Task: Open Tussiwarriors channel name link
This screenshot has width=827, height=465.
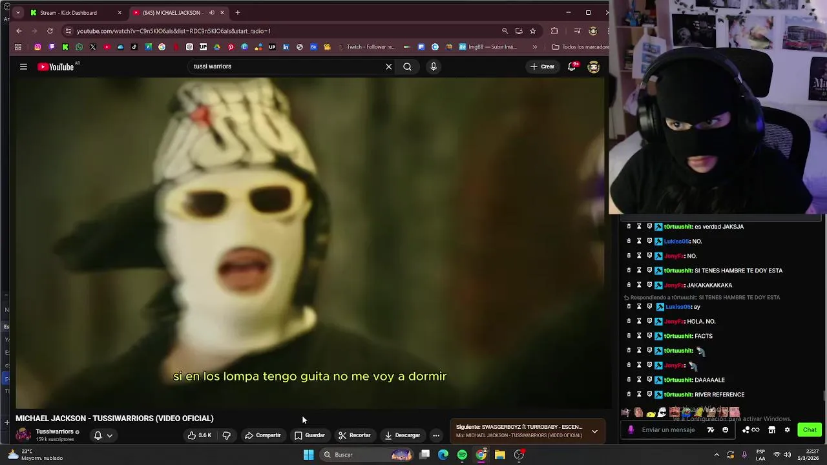Action: (54, 431)
